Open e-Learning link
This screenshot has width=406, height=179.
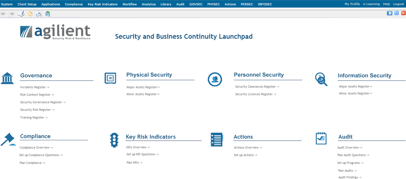pyautogui.click(x=371, y=4)
